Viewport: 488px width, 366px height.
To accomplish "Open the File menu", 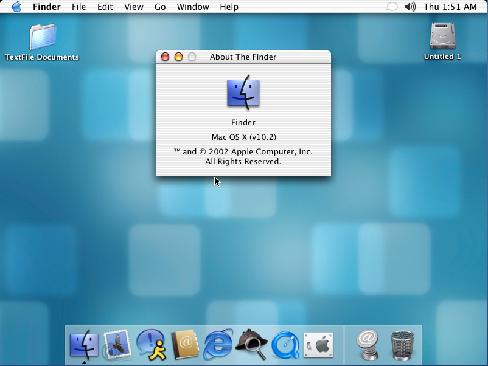I will point(78,7).
